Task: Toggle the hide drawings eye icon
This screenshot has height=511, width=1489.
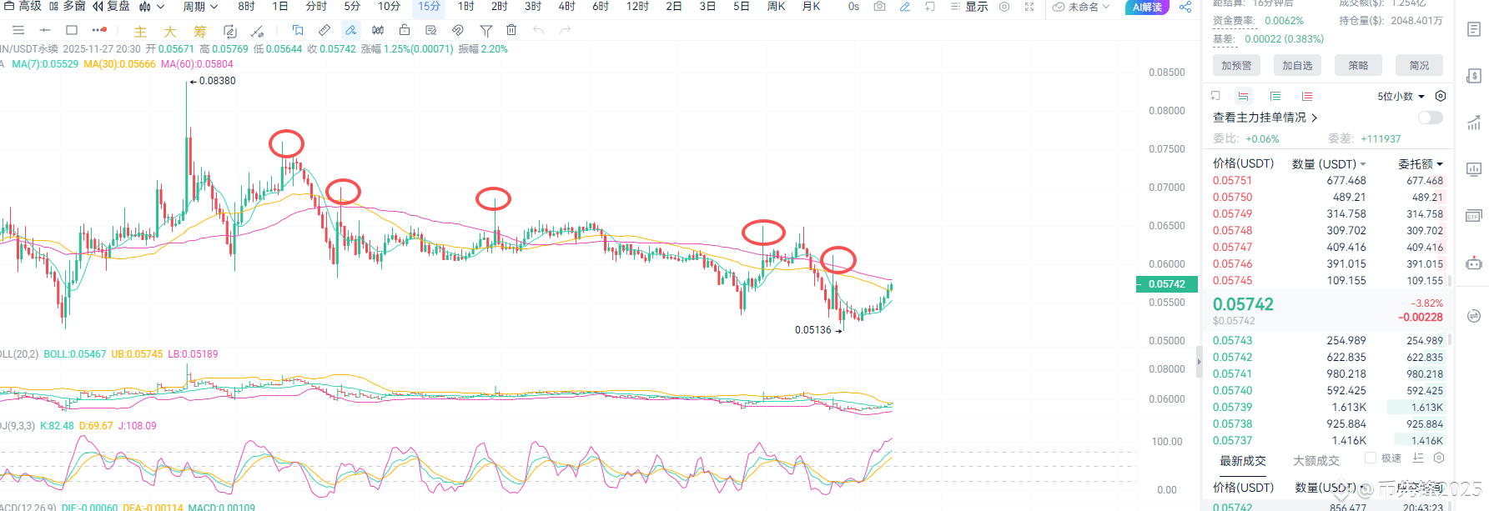Action: click(458, 30)
